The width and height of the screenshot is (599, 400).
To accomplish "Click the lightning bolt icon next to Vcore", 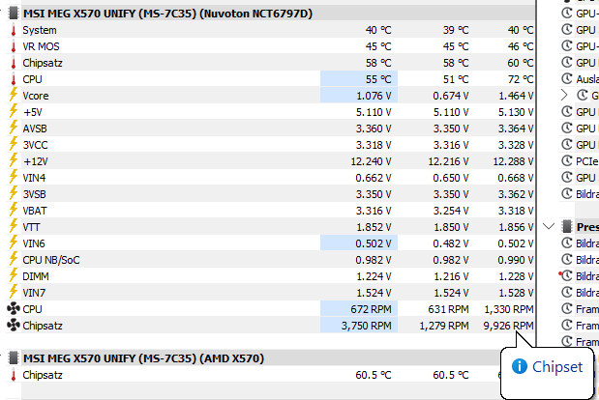I will (14, 95).
